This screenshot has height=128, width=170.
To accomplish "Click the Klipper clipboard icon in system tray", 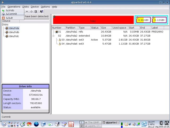I will coord(126,124).
